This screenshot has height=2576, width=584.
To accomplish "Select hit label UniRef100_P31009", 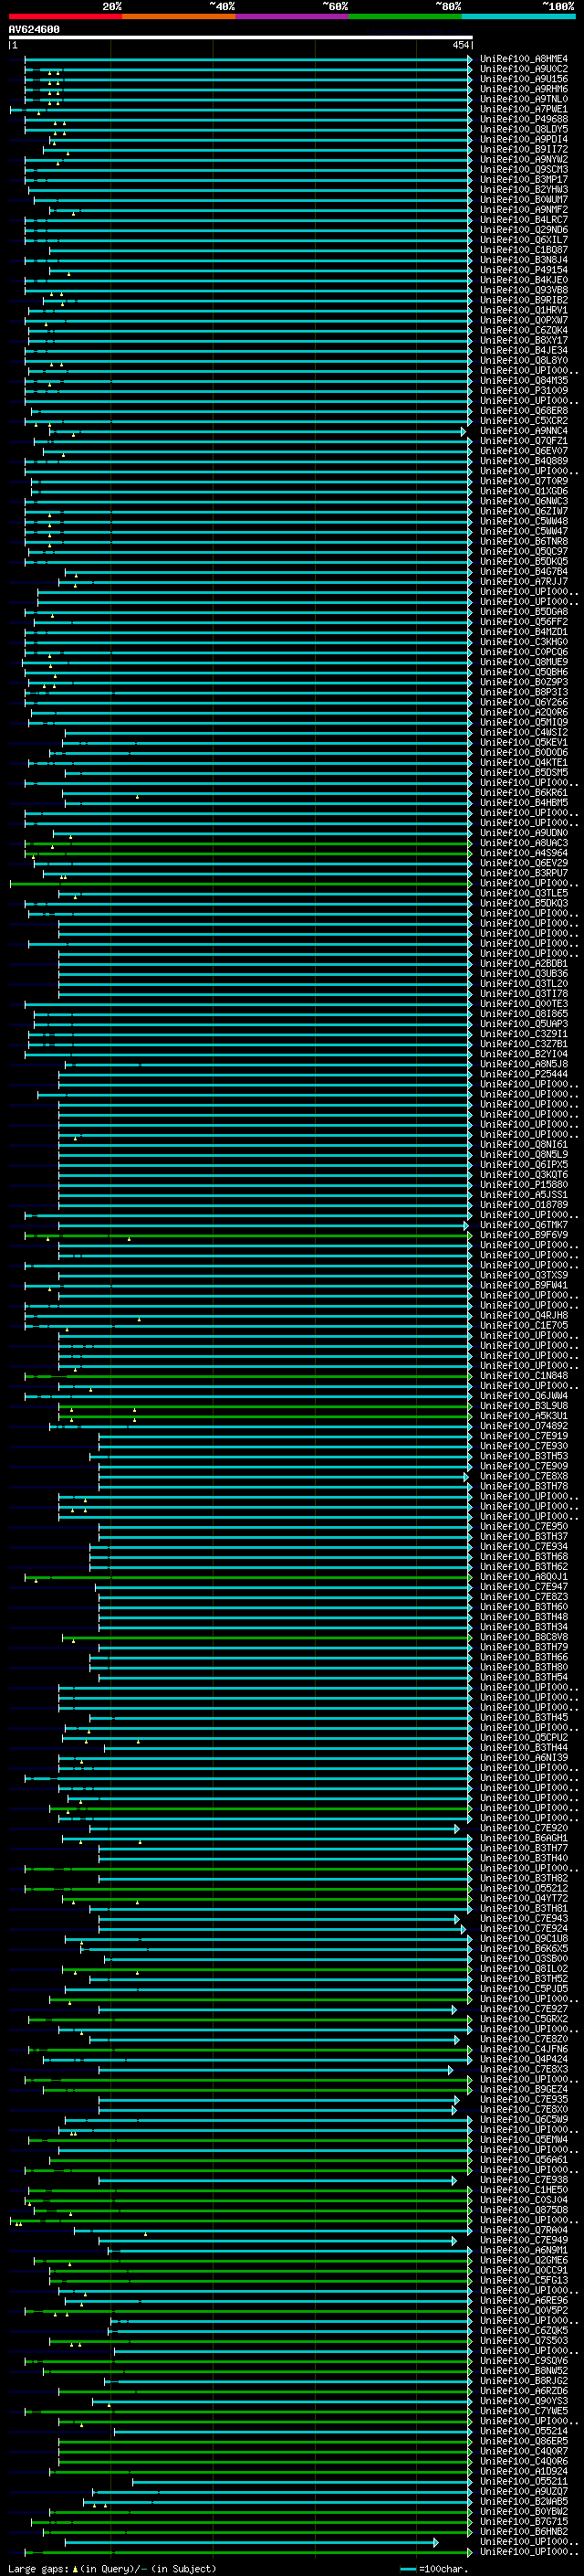I will click(524, 390).
